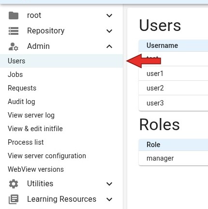208x209 pixels.
Task: Open View & edit initfile
Action: [61, 129]
